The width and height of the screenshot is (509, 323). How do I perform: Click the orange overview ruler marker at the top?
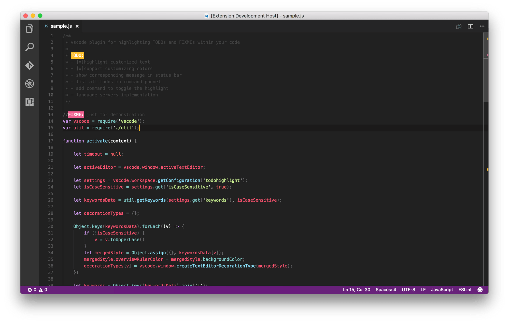(x=487, y=39)
